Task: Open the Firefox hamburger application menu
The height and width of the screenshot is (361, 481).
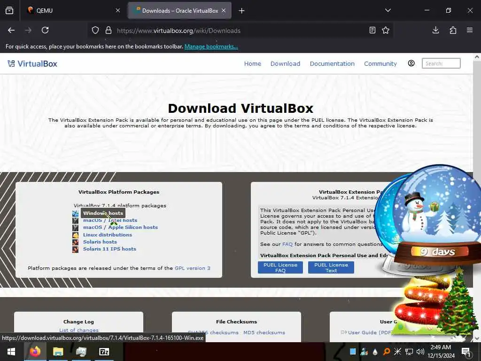Action: (x=470, y=30)
